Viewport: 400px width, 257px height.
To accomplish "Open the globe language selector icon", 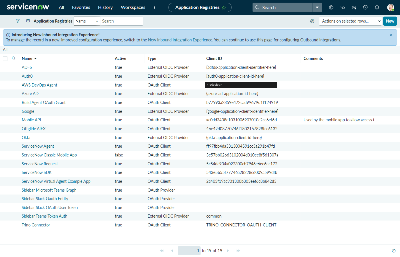I will 331,7.
